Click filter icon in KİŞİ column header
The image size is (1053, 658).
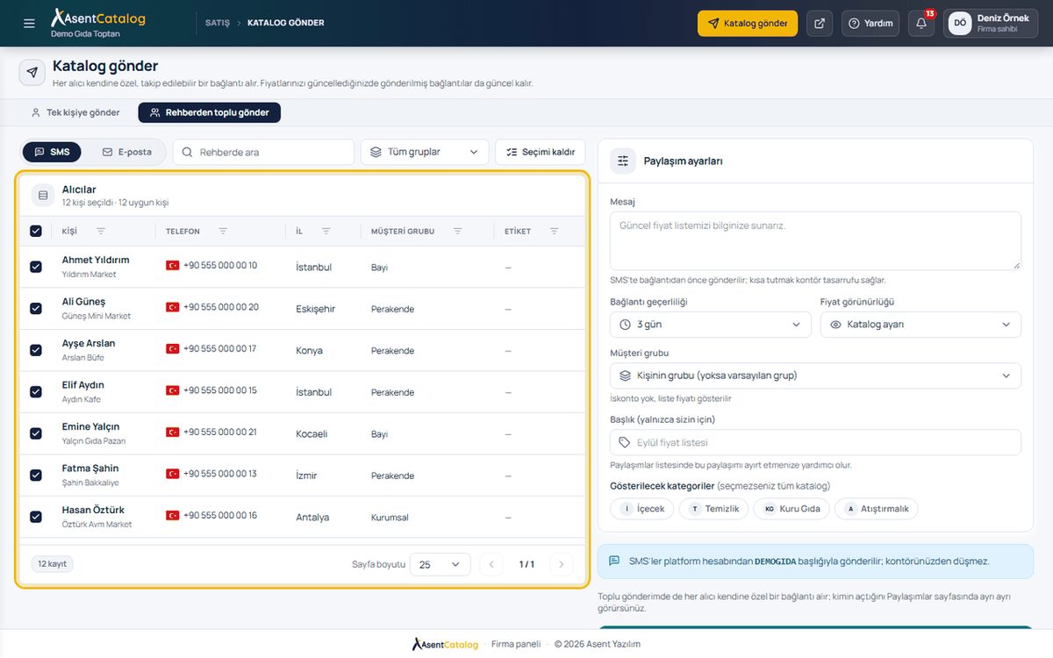click(101, 232)
